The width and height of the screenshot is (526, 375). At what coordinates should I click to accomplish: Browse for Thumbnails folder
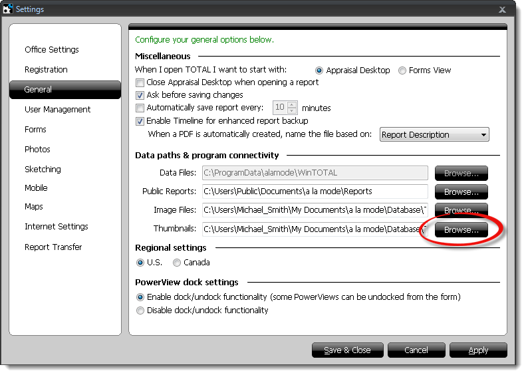click(461, 230)
